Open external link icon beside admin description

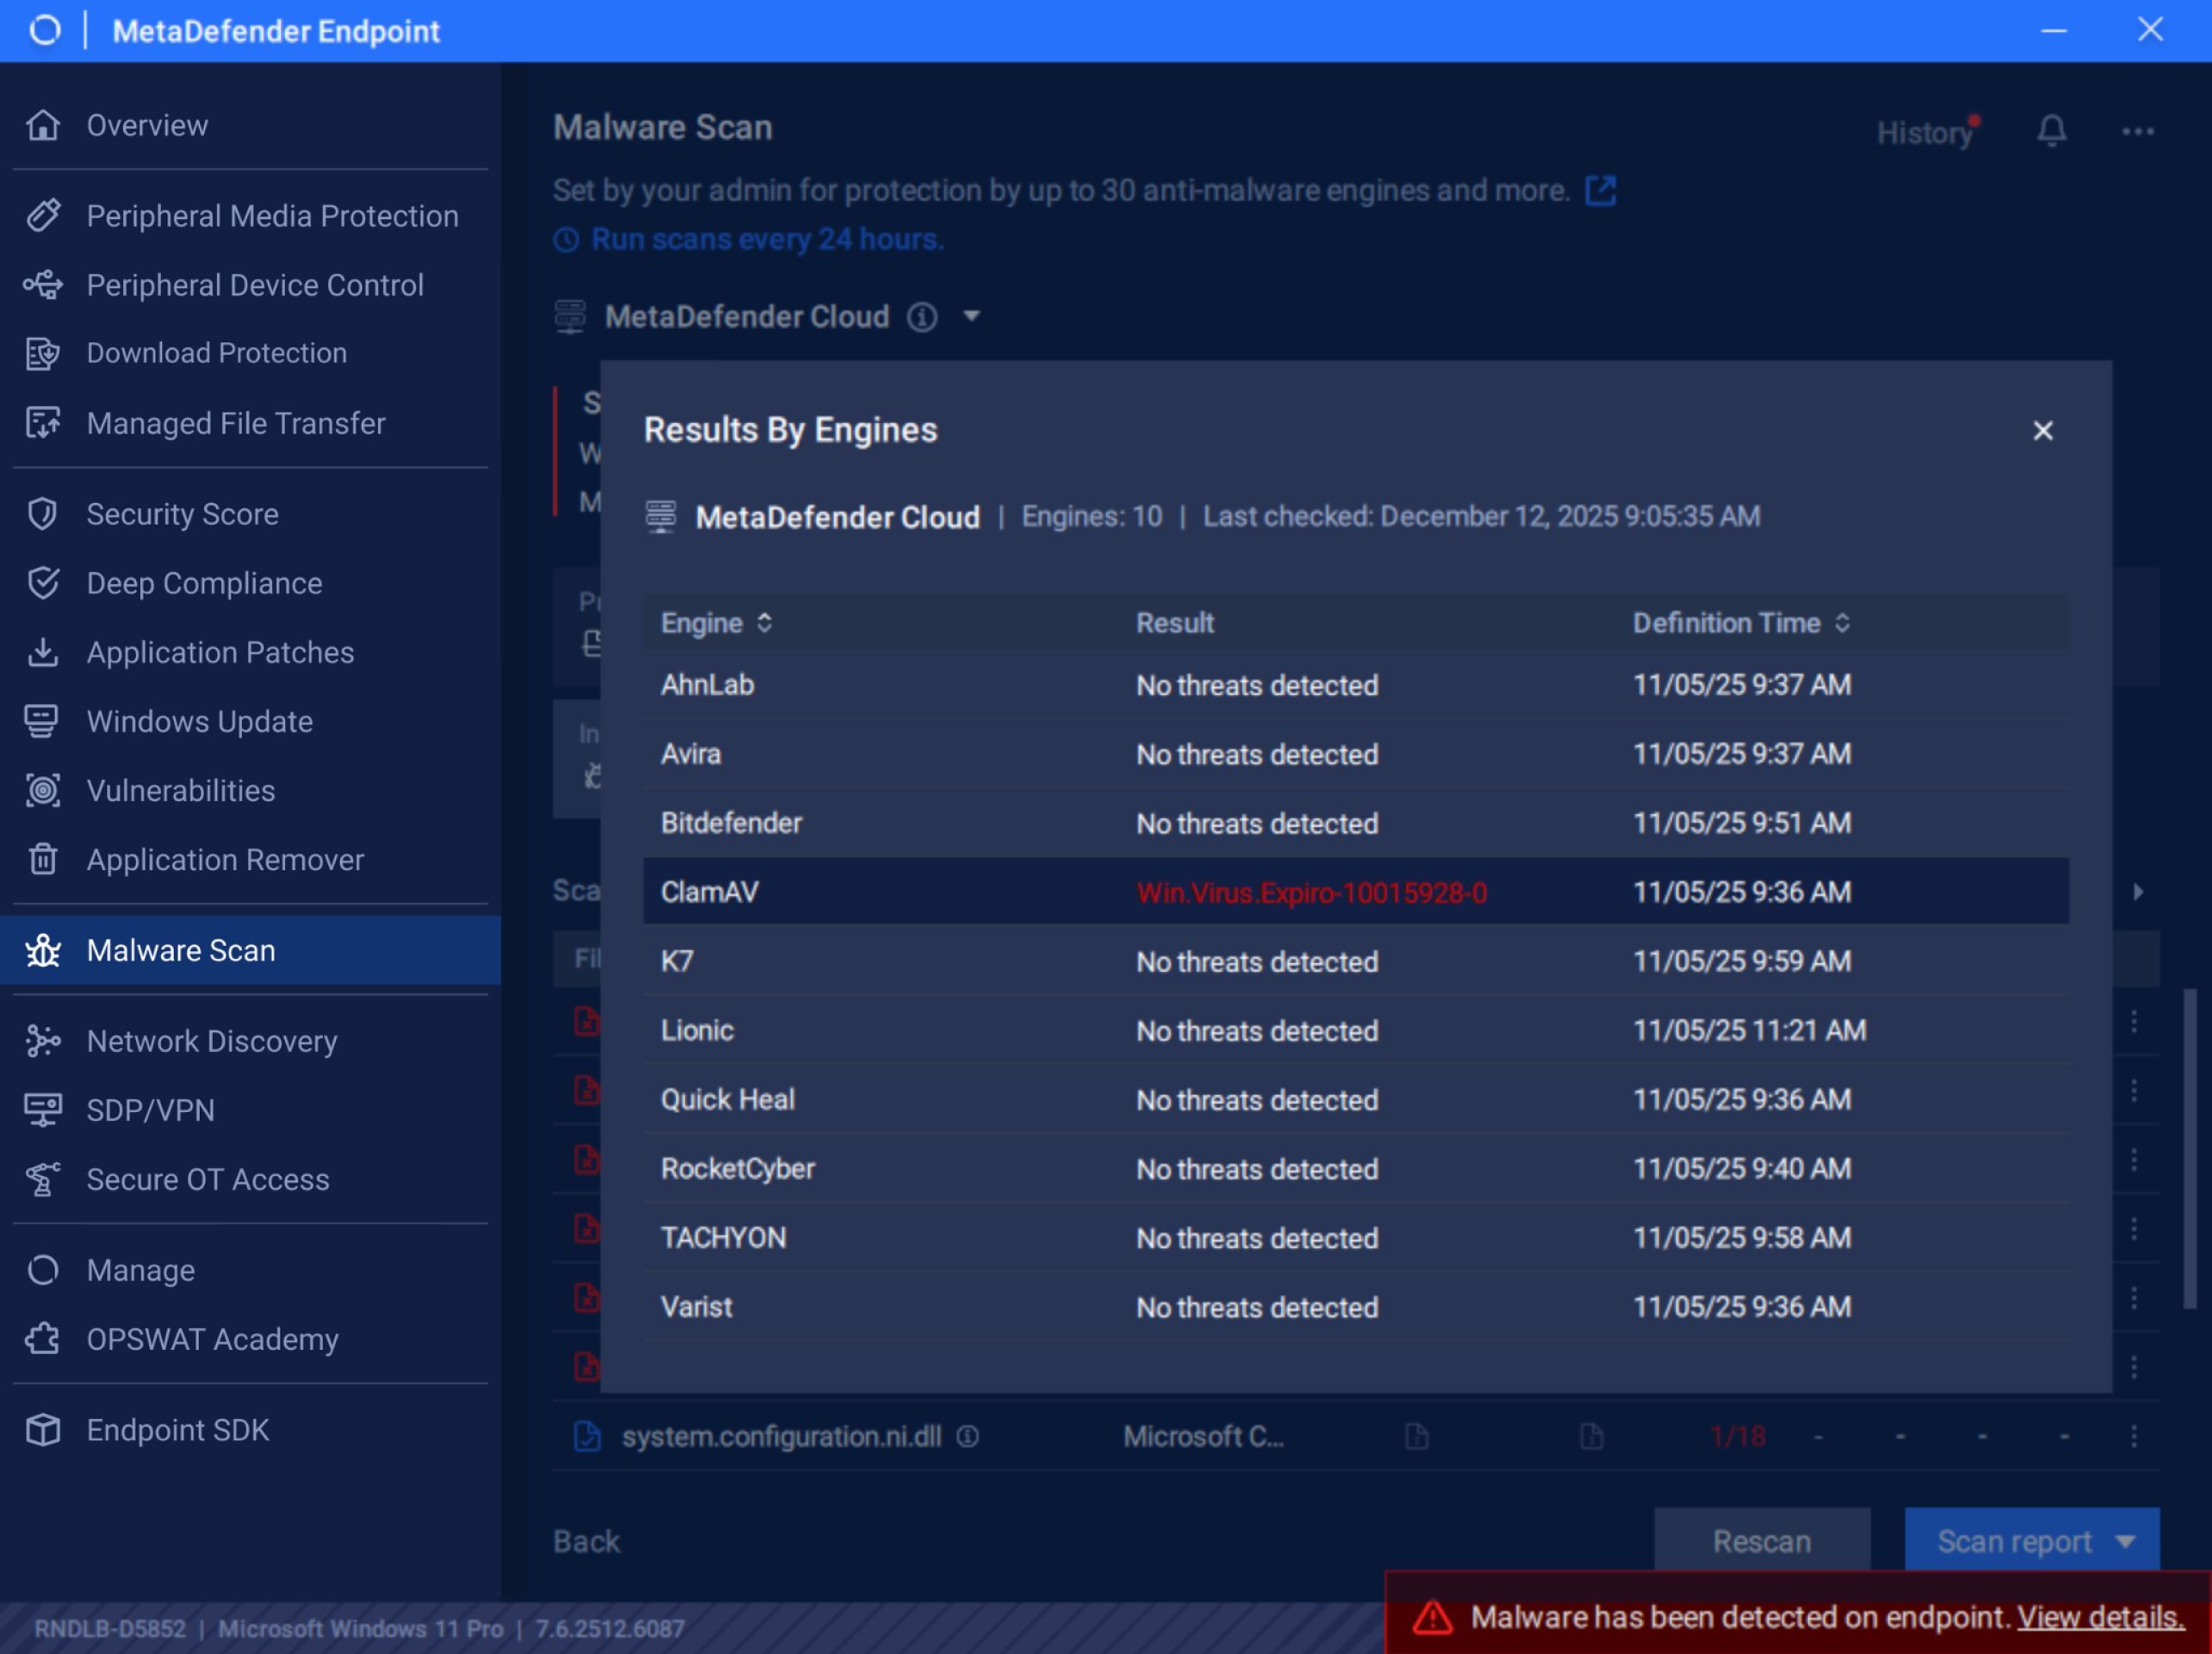(1600, 190)
